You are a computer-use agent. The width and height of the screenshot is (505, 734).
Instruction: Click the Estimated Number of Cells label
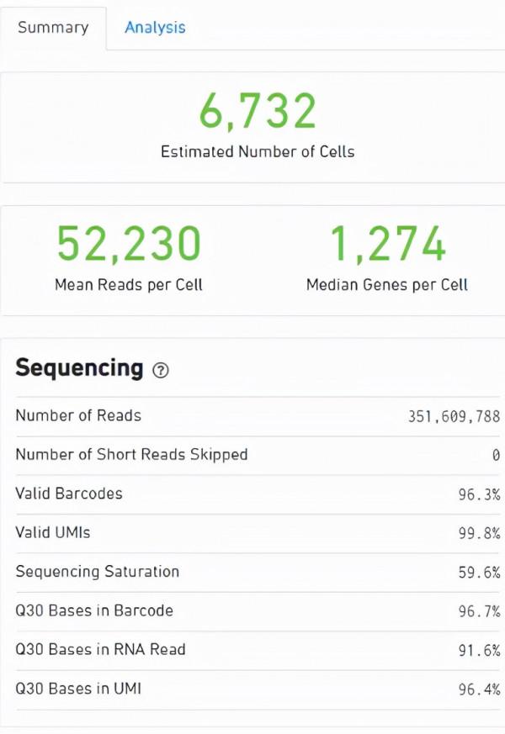pyautogui.click(x=258, y=152)
